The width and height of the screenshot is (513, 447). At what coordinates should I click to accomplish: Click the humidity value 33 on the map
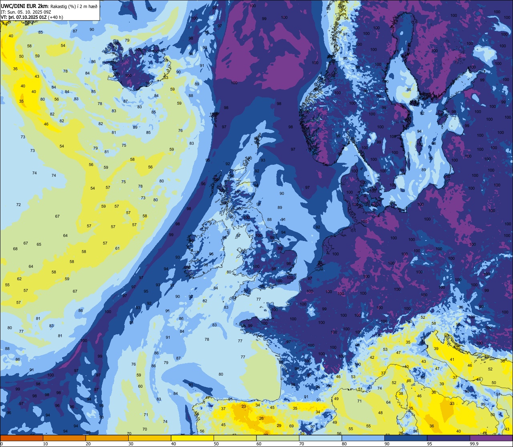[x=452, y=404]
